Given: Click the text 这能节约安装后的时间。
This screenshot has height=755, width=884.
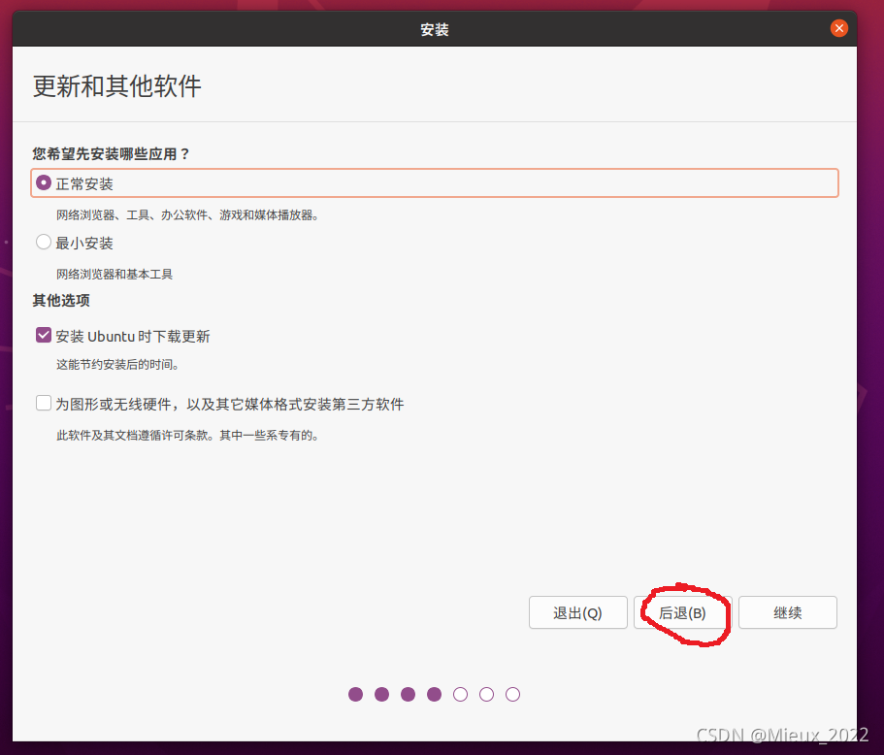Looking at the screenshot, I should (x=117, y=365).
